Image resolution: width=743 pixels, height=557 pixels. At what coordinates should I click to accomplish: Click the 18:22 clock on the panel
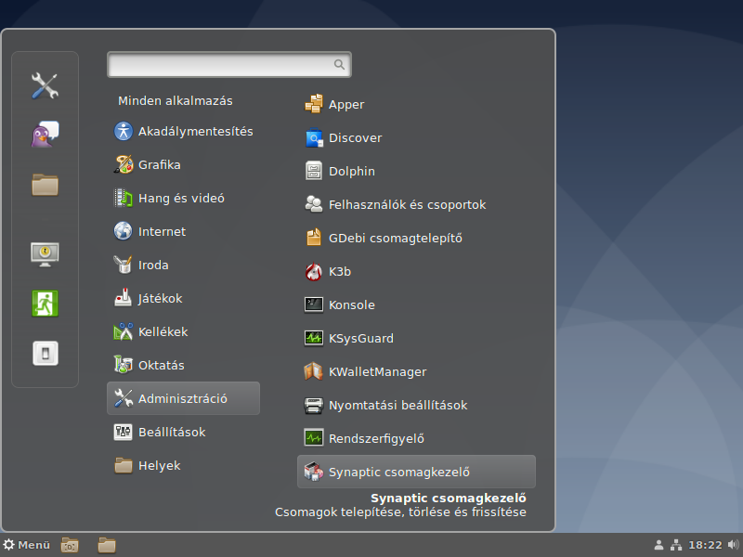705,545
